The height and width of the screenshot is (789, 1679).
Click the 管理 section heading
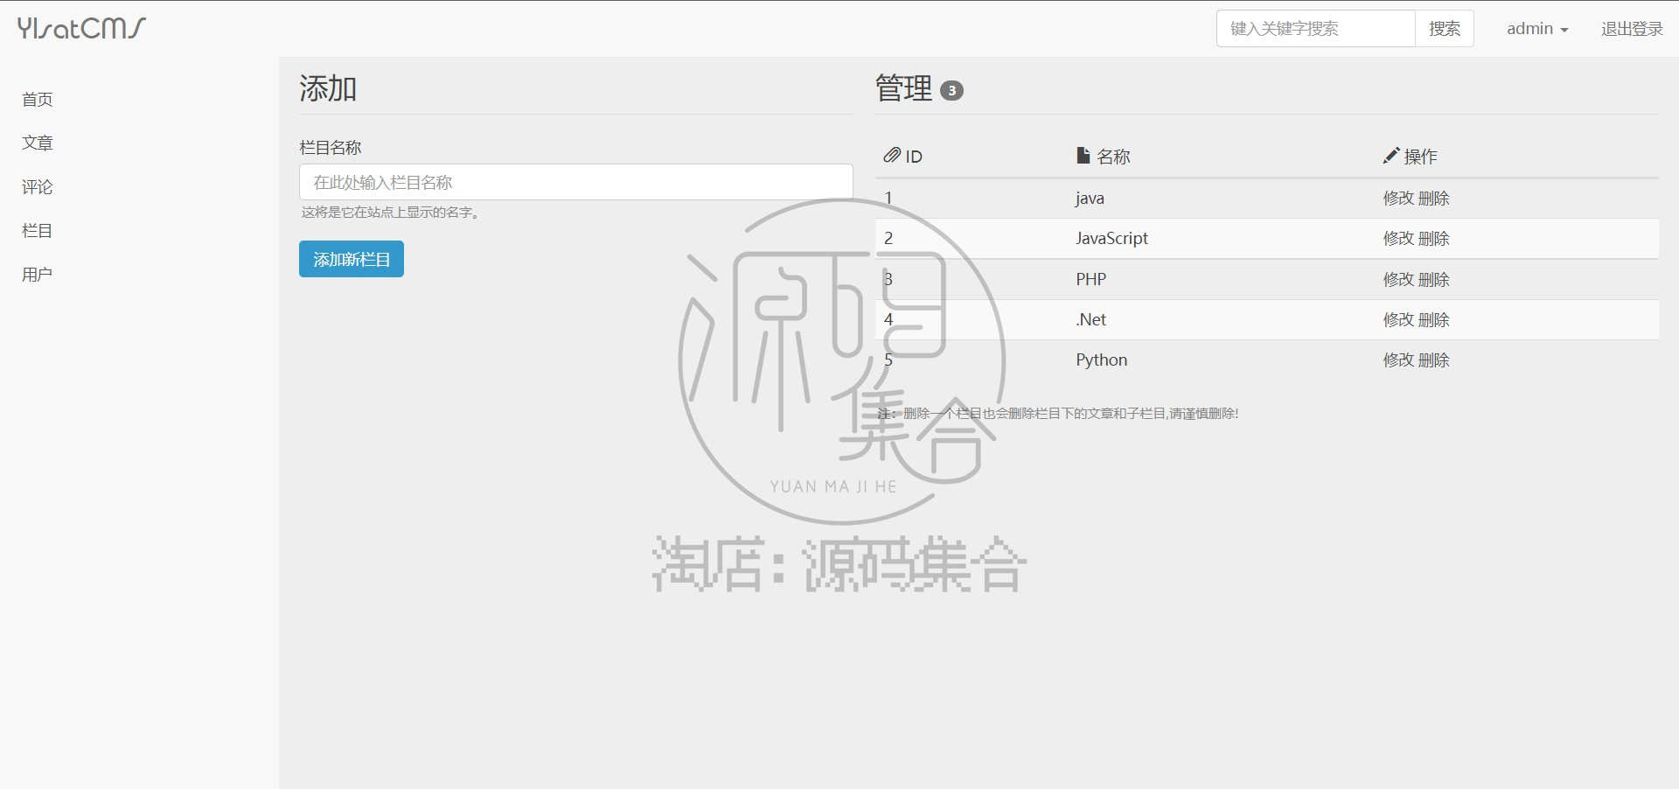[x=904, y=88]
